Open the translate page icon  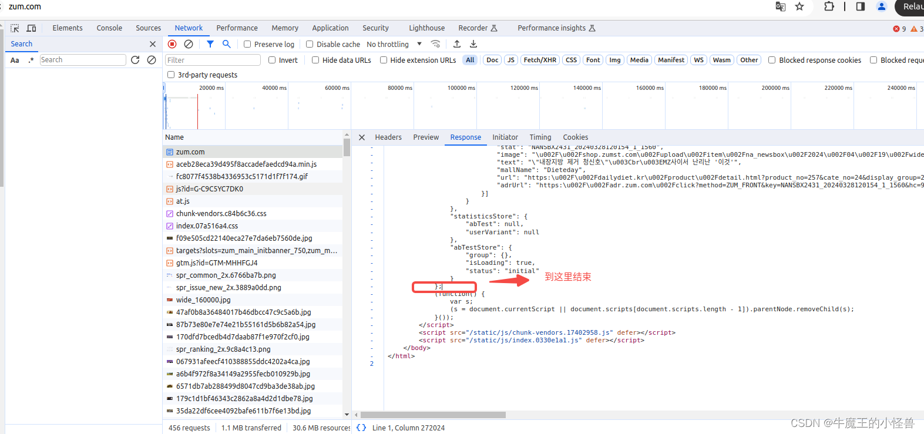pyautogui.click(x=781, y=6)
